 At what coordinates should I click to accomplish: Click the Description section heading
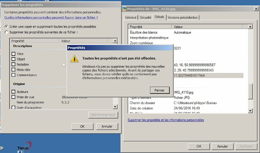(x=23, y=46)
